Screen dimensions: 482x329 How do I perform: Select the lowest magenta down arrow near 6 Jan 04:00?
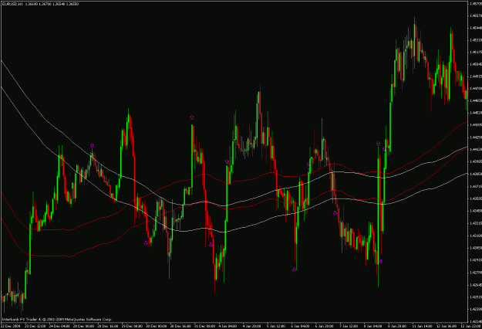click(294, 270)
